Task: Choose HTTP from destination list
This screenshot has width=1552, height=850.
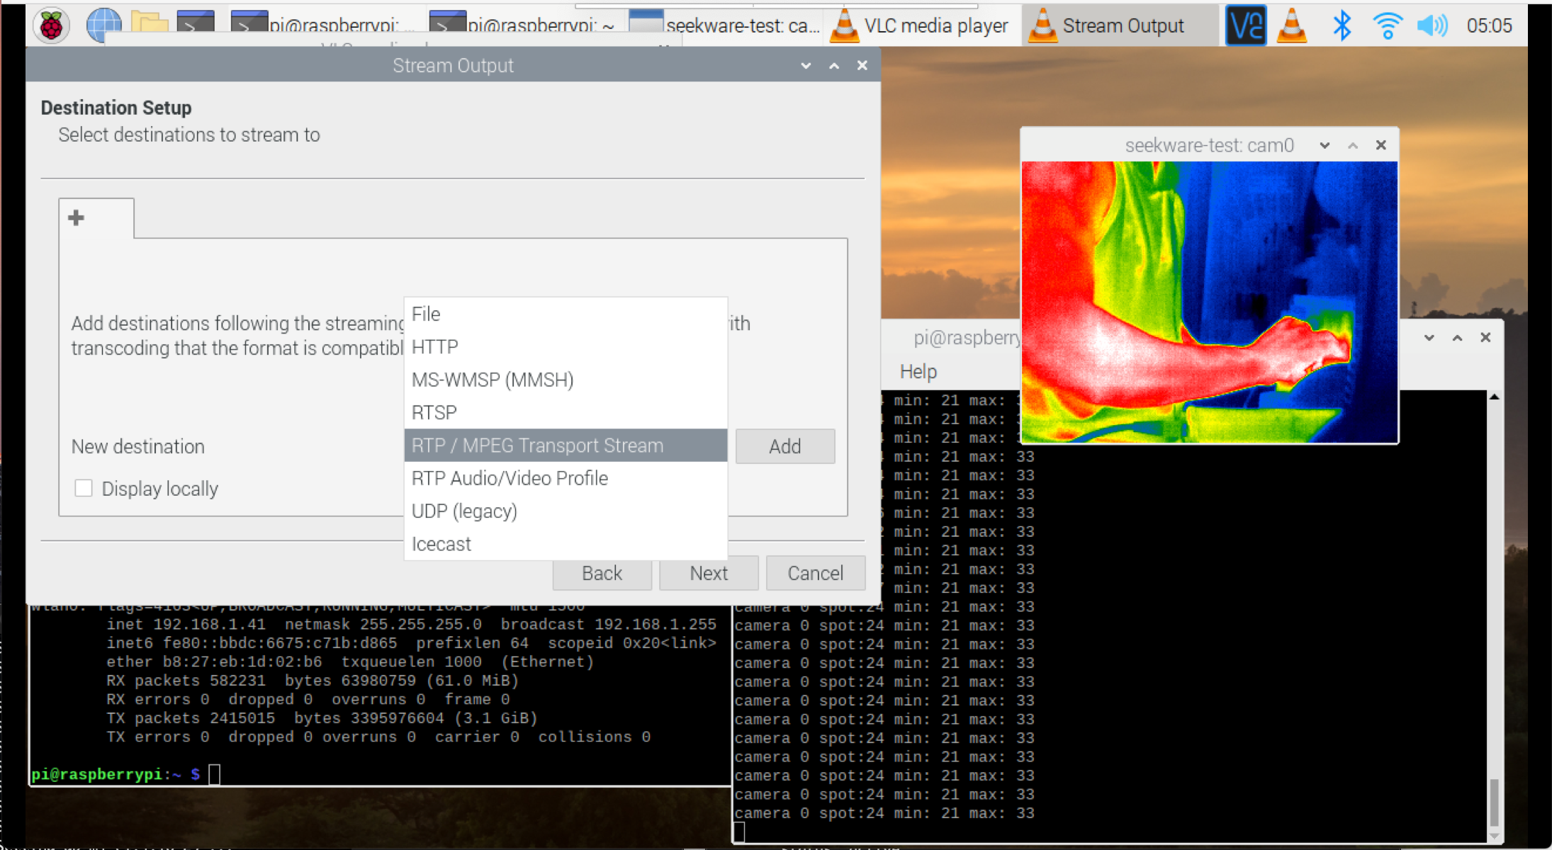Action: click(566, 346)
